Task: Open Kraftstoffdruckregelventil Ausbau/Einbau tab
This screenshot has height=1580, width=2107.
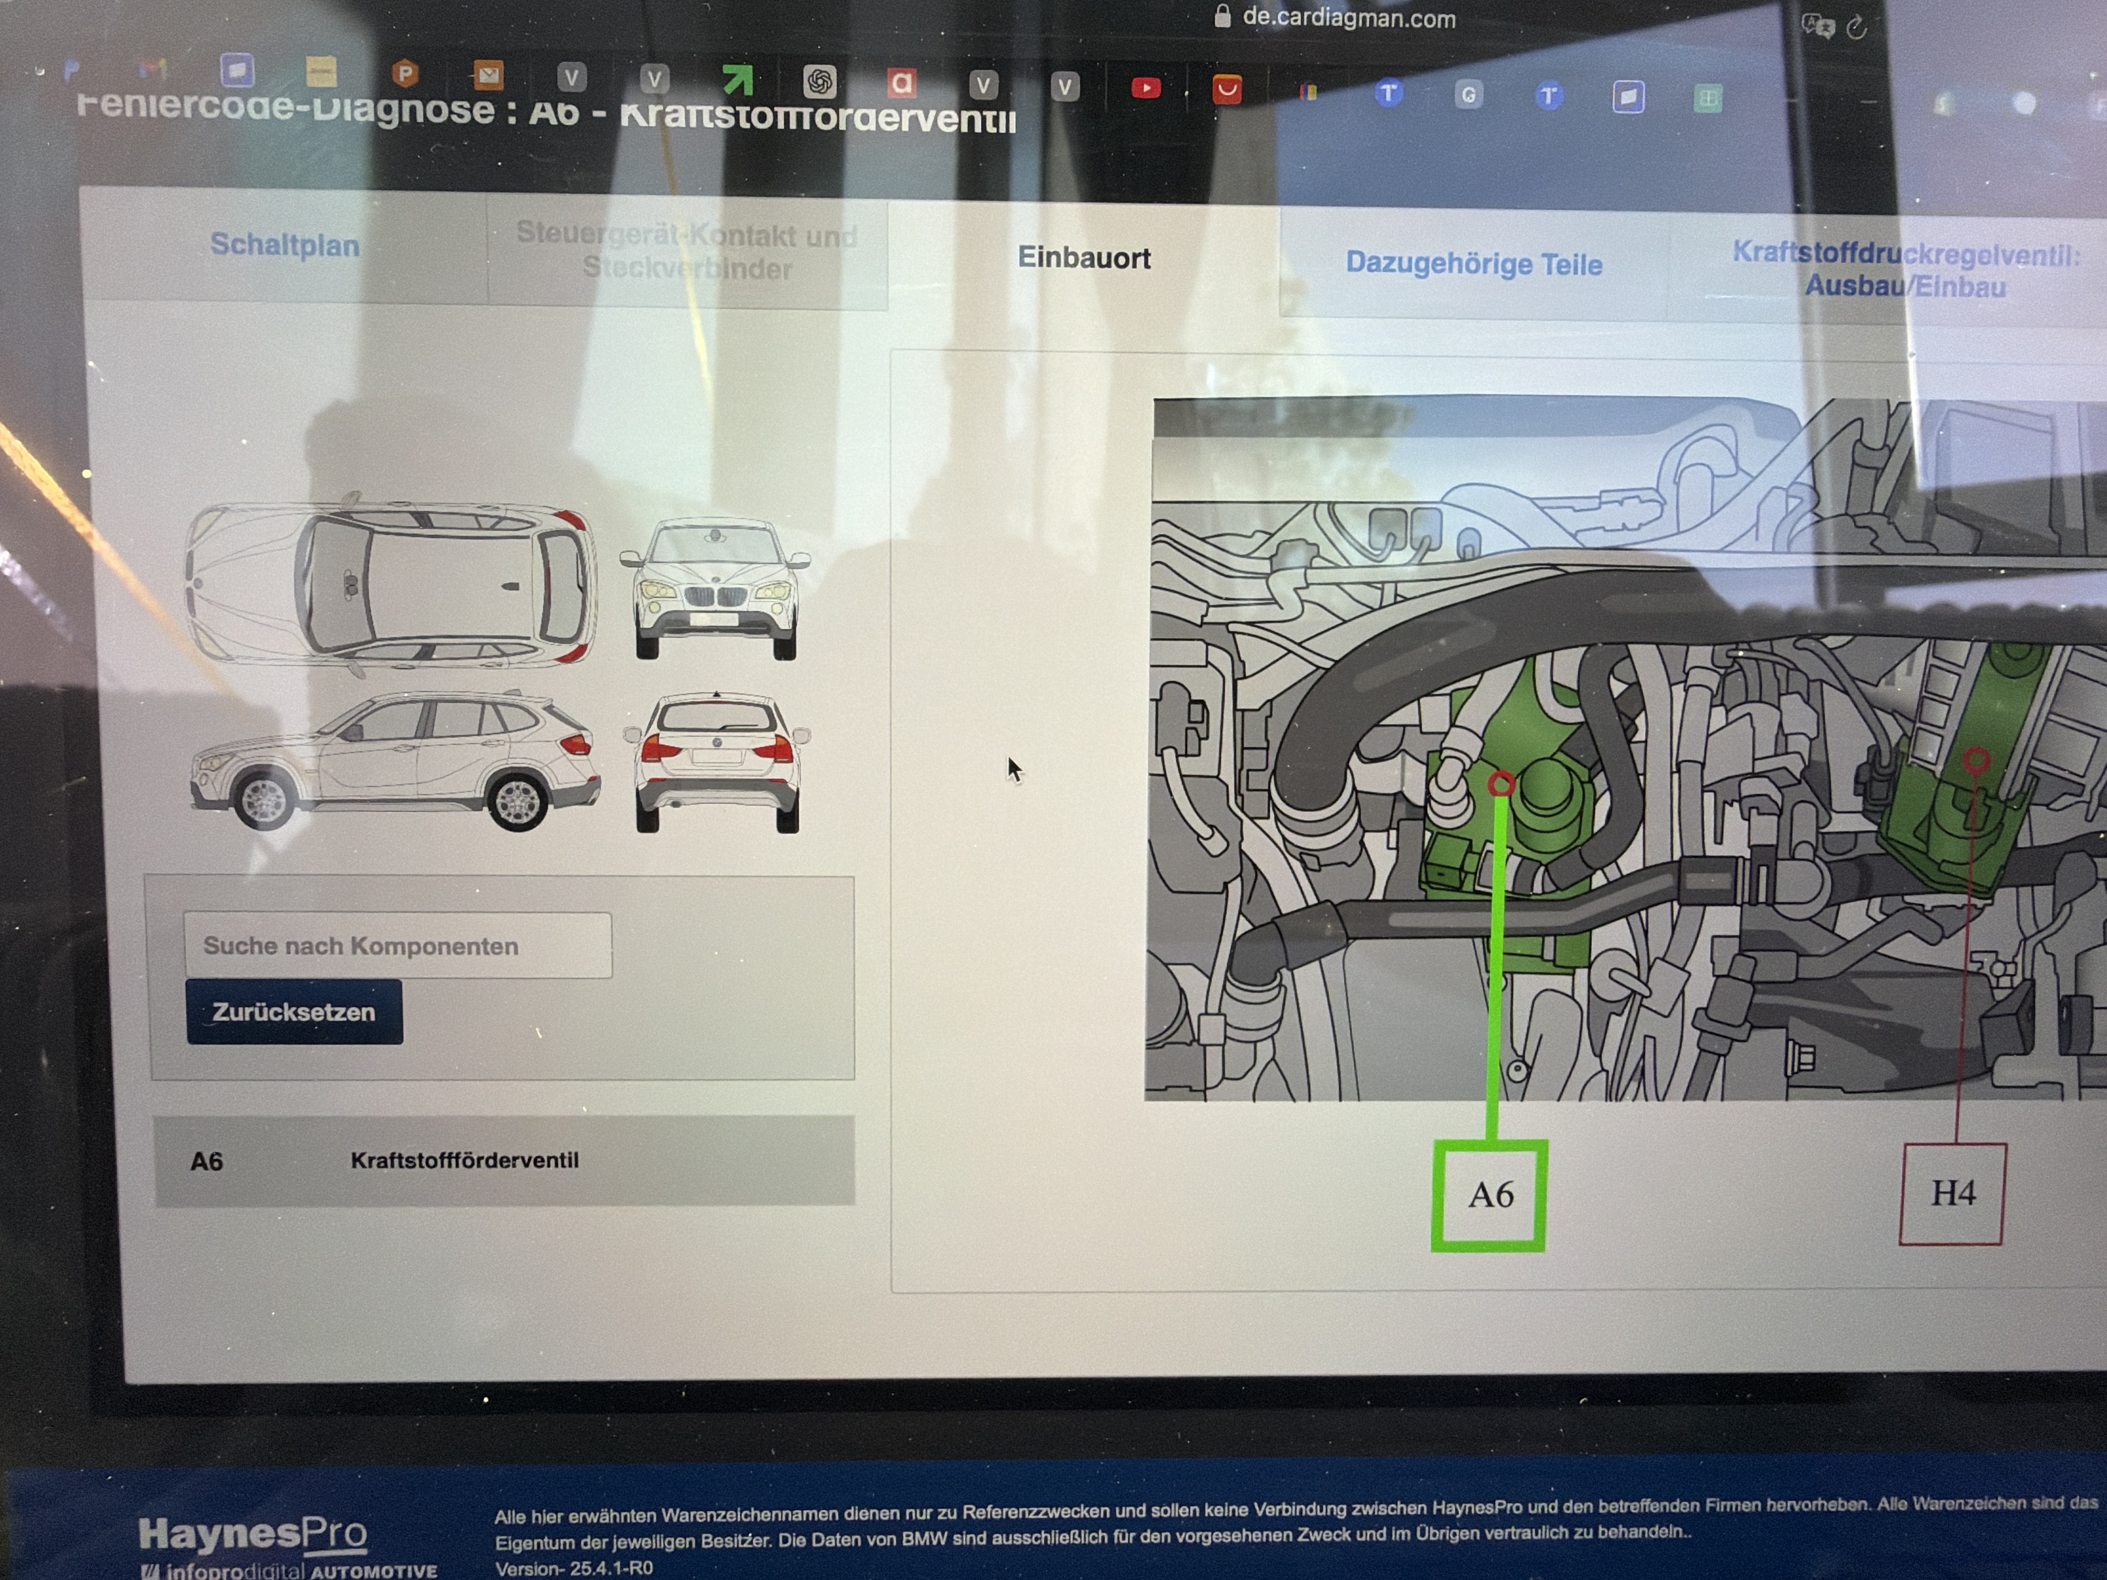Action: click(x=1905, y=270)
